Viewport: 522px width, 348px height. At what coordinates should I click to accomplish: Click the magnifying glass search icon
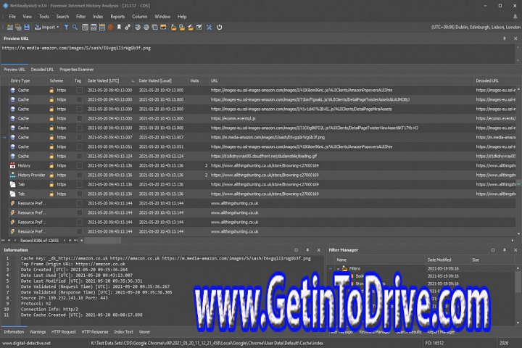[75, 28]
